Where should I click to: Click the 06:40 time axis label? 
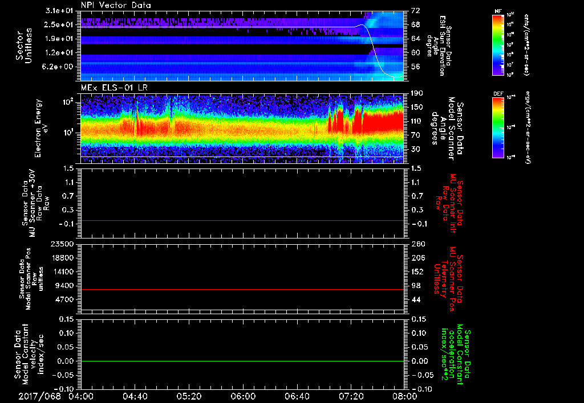click(x=297, y=396)
